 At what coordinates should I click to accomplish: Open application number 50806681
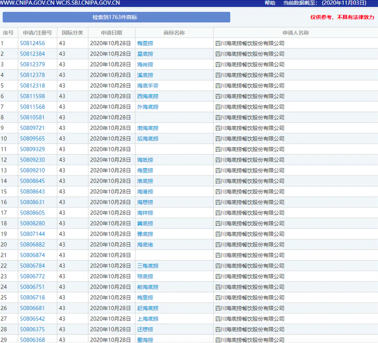pos(33,308)
